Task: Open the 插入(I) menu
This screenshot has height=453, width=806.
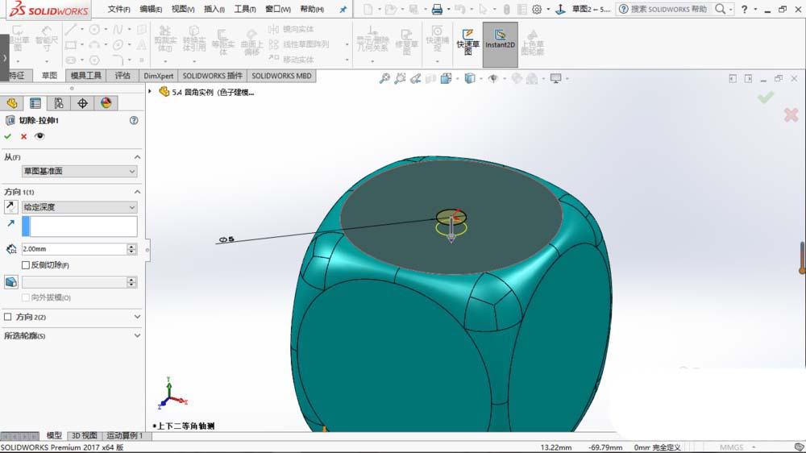Action: tap(214, 9)
